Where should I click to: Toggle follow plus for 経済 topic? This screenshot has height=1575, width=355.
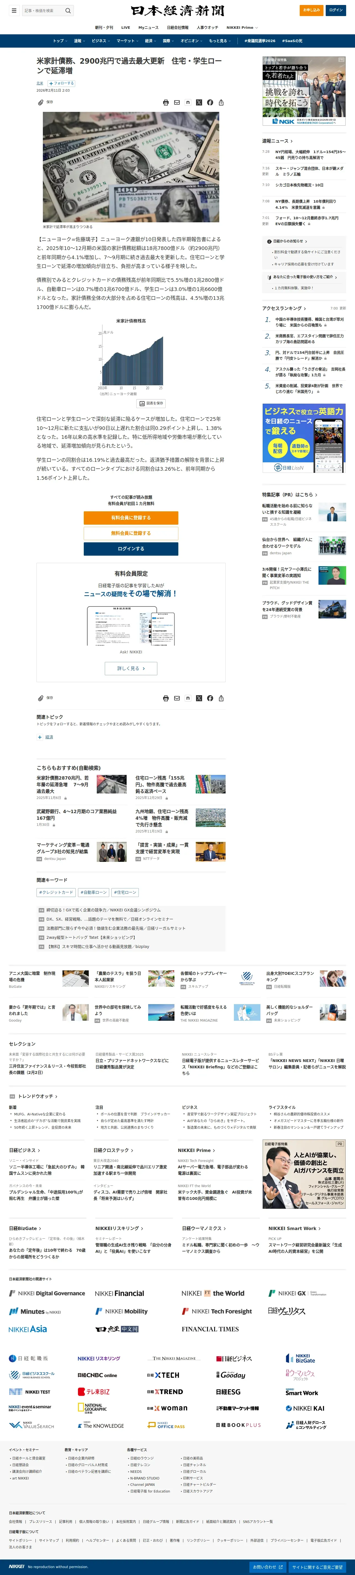40,737
